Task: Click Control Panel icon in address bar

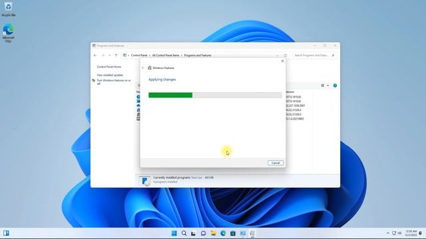Action: [x=124, y=55]
